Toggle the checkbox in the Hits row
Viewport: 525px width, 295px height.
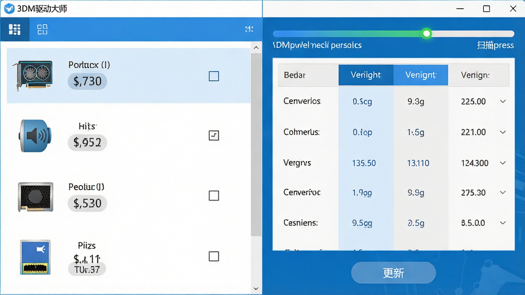214,135
